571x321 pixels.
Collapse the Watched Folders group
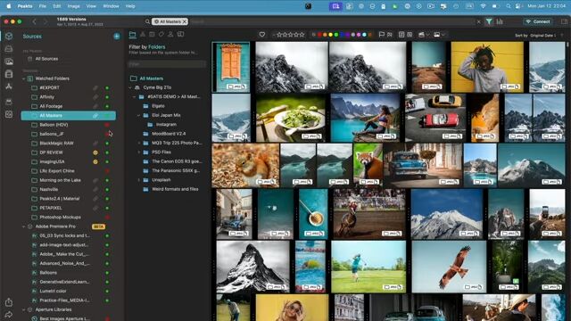click(24, 78)
